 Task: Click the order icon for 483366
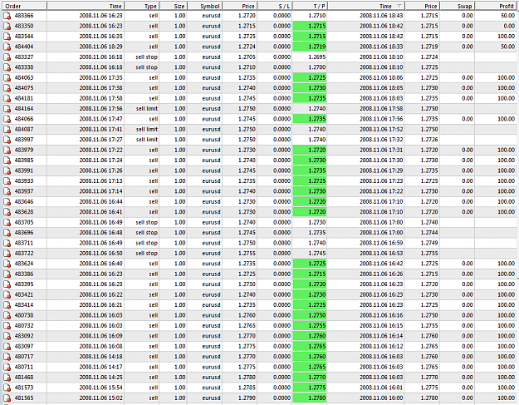7,16
